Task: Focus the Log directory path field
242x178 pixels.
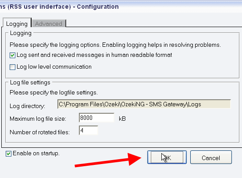Action: (x=144, y=104)
